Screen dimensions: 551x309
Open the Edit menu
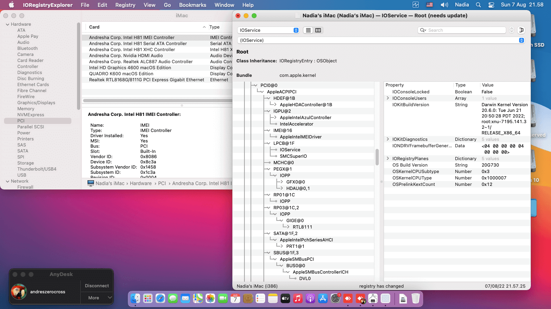pyautogui.click(x=102, y=5)
